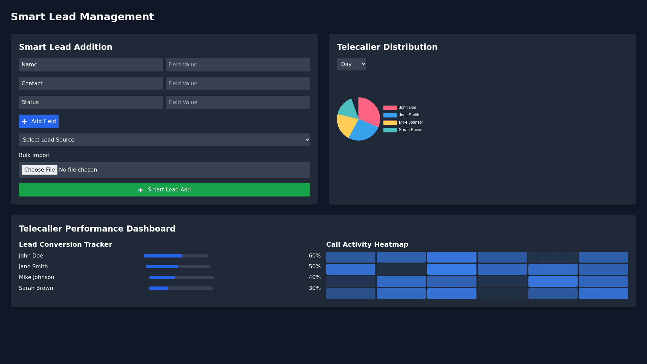Click John Doe conversion progress bar
The width and height of the screenshot is (647, 364).
[x=176, y=256]
